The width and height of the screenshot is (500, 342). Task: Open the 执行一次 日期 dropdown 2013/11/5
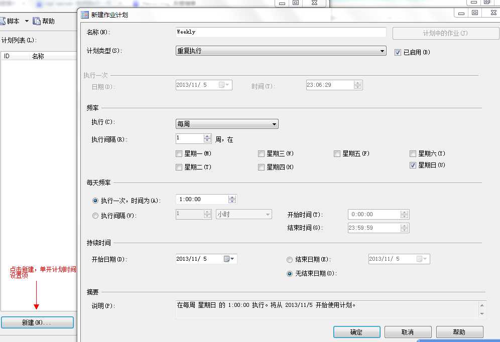(224, 85)
